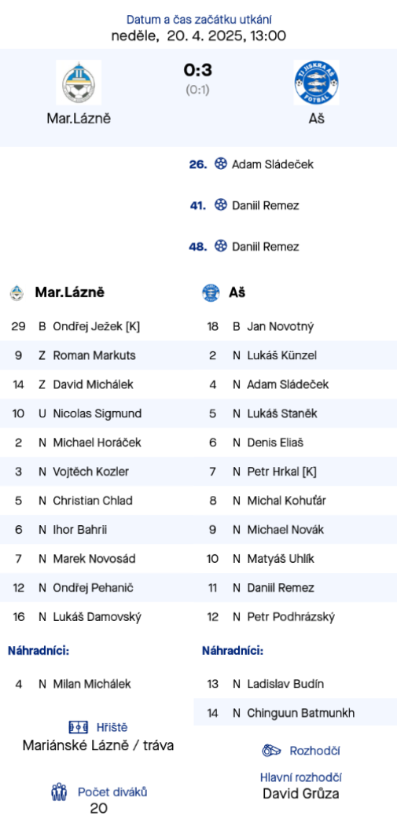397x823 pixels.
Task: Click the 0:3 final score
Action: 198,70
